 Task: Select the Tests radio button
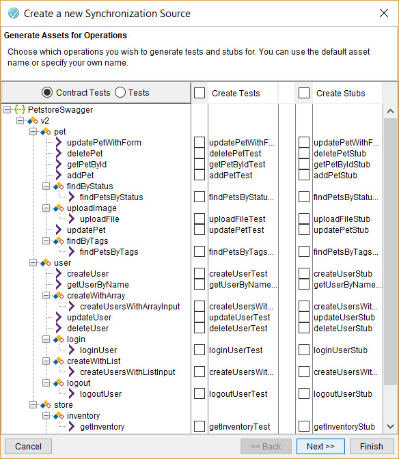[x=120, y=92]
